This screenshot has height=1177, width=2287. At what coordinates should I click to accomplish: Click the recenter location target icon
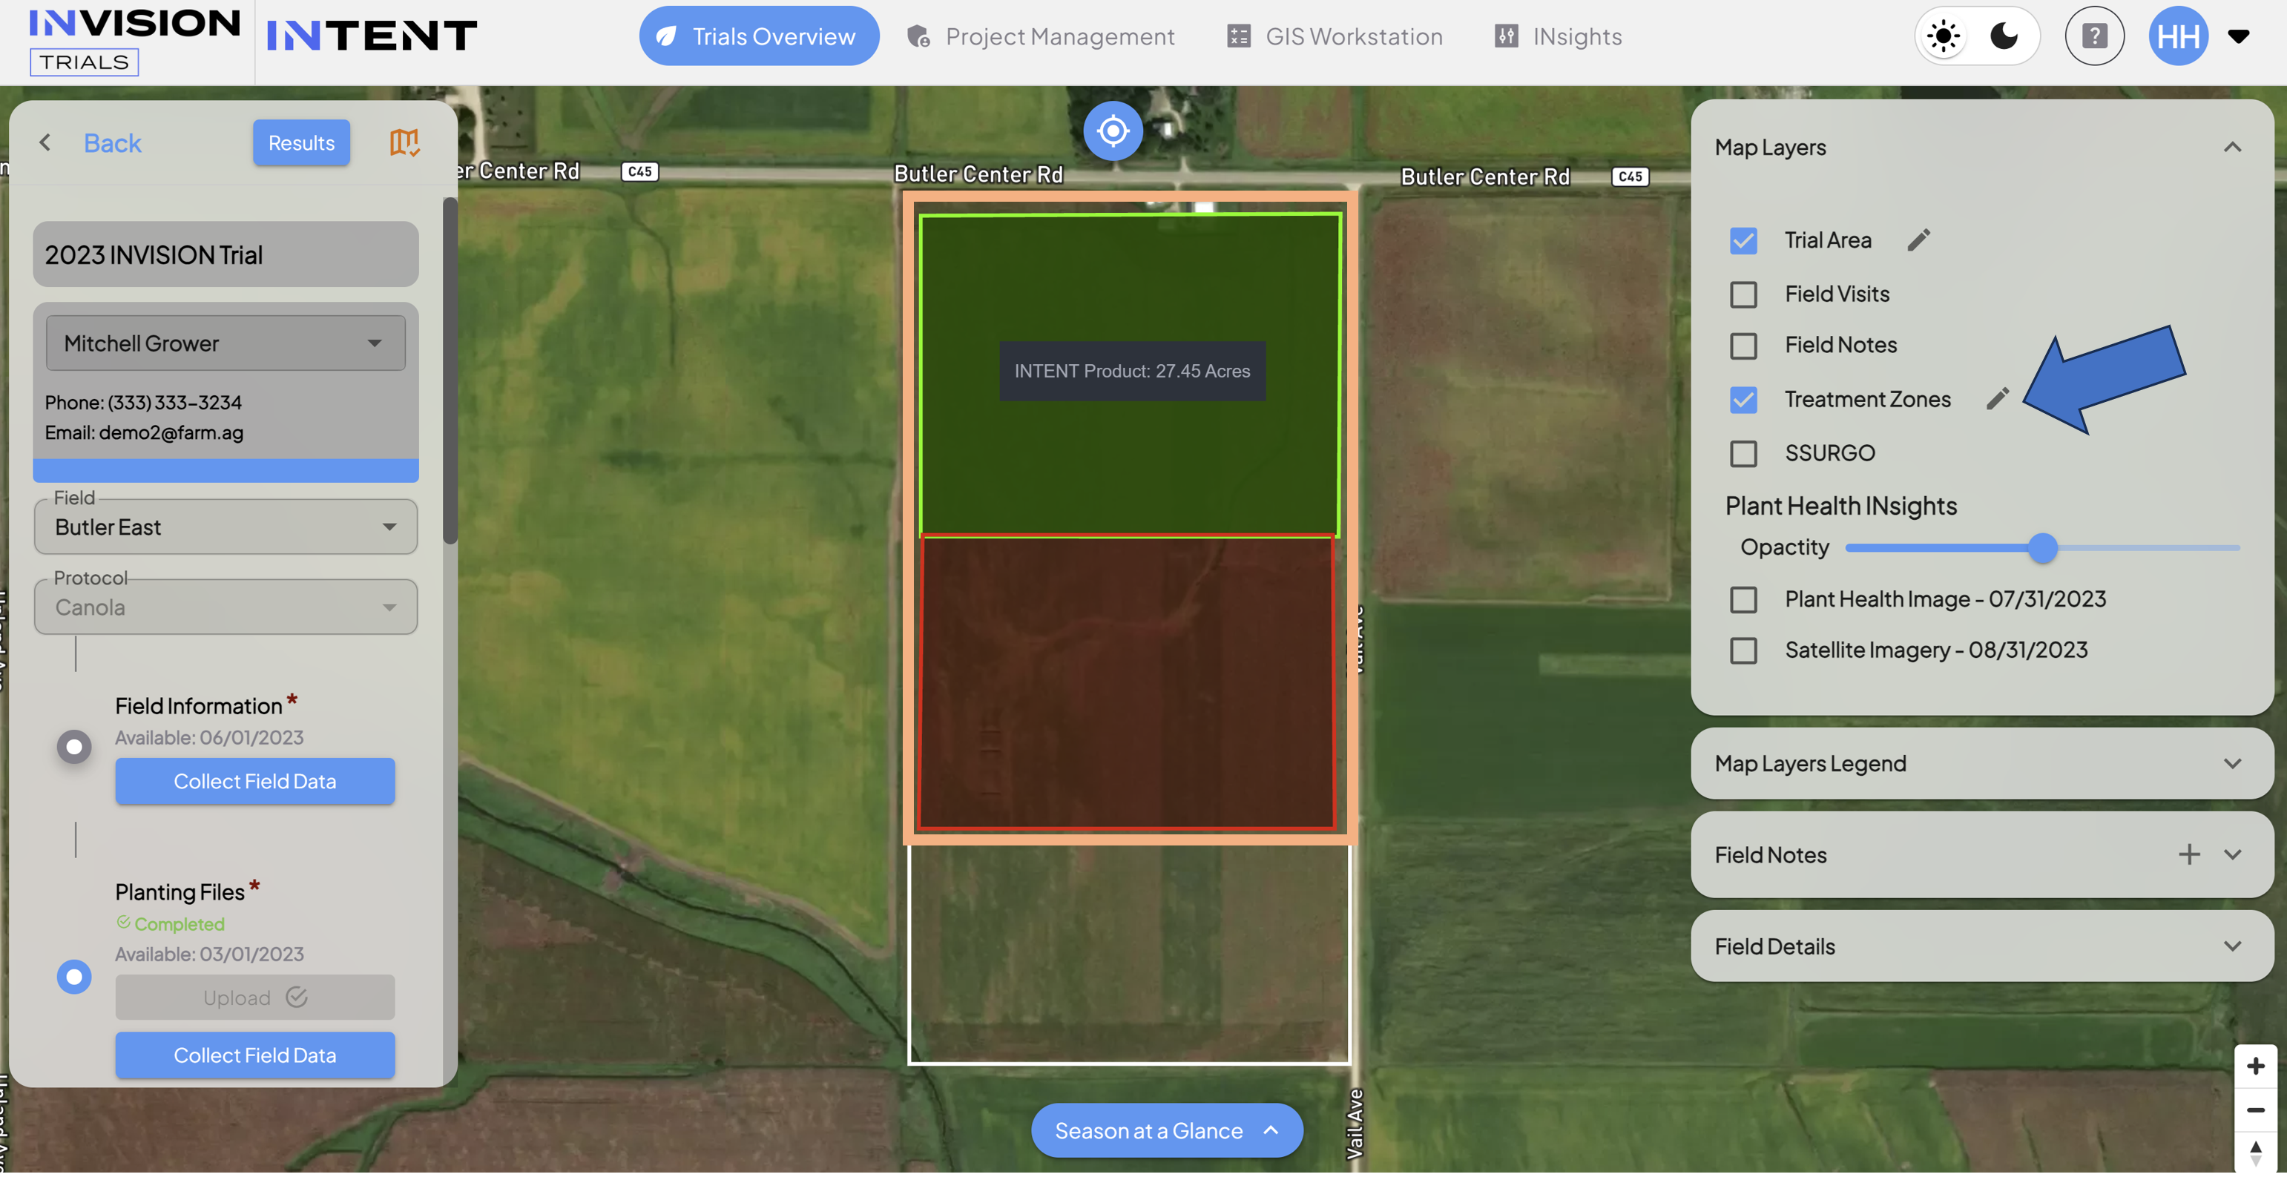(1113, 131)
